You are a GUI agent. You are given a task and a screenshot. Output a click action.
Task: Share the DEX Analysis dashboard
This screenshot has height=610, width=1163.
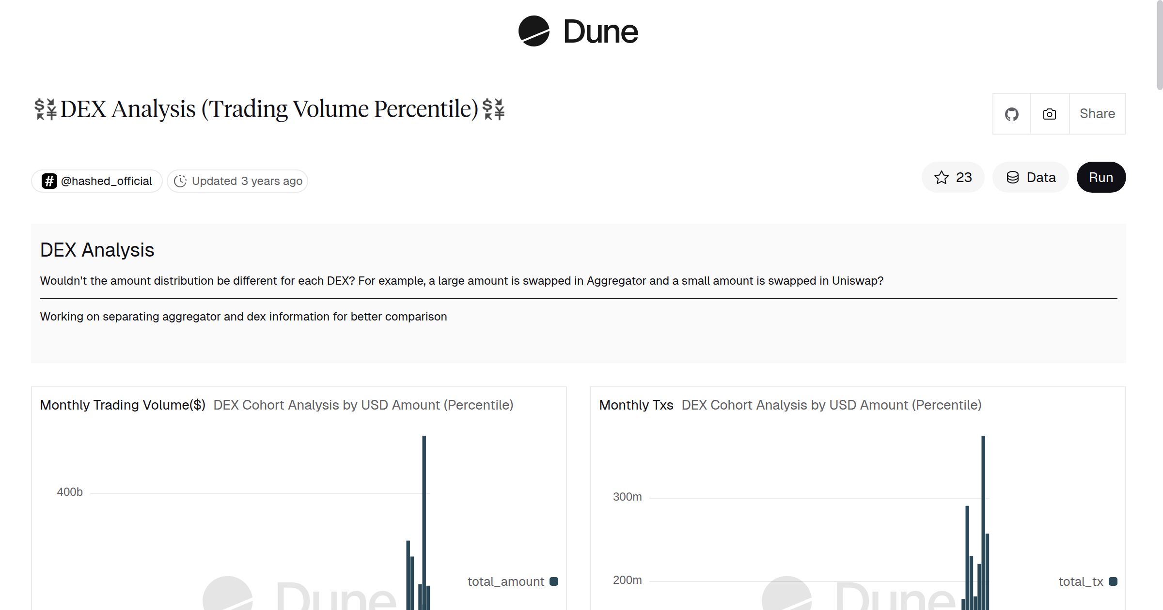point(1097,113)
